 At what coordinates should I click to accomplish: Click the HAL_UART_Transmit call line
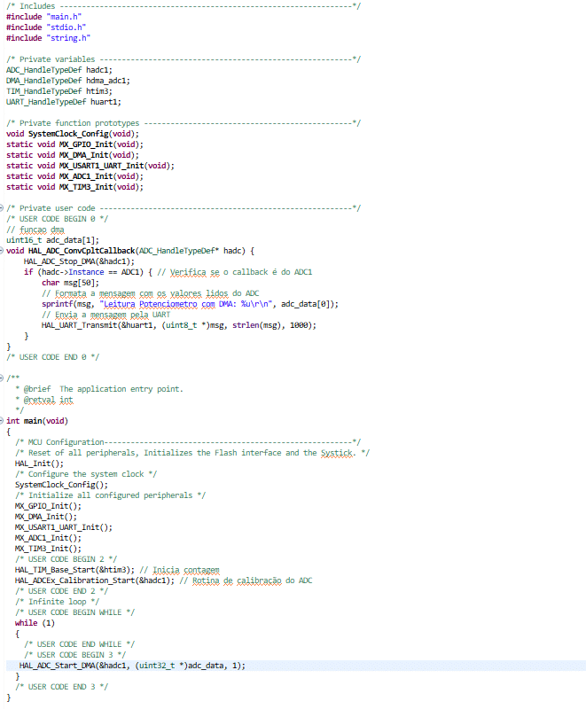pos(178,325)
